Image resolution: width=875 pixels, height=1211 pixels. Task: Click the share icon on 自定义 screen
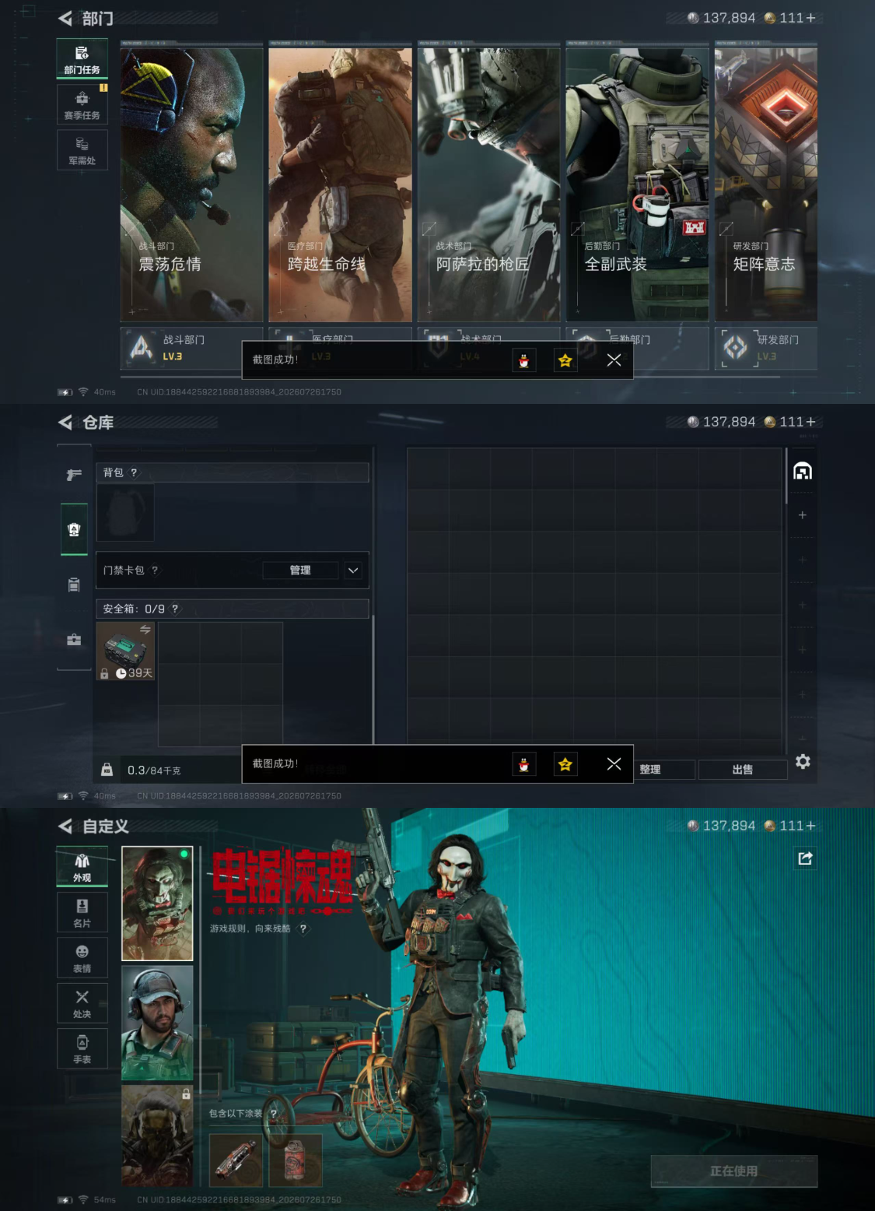pyautogui.click(x=805, y=858)
